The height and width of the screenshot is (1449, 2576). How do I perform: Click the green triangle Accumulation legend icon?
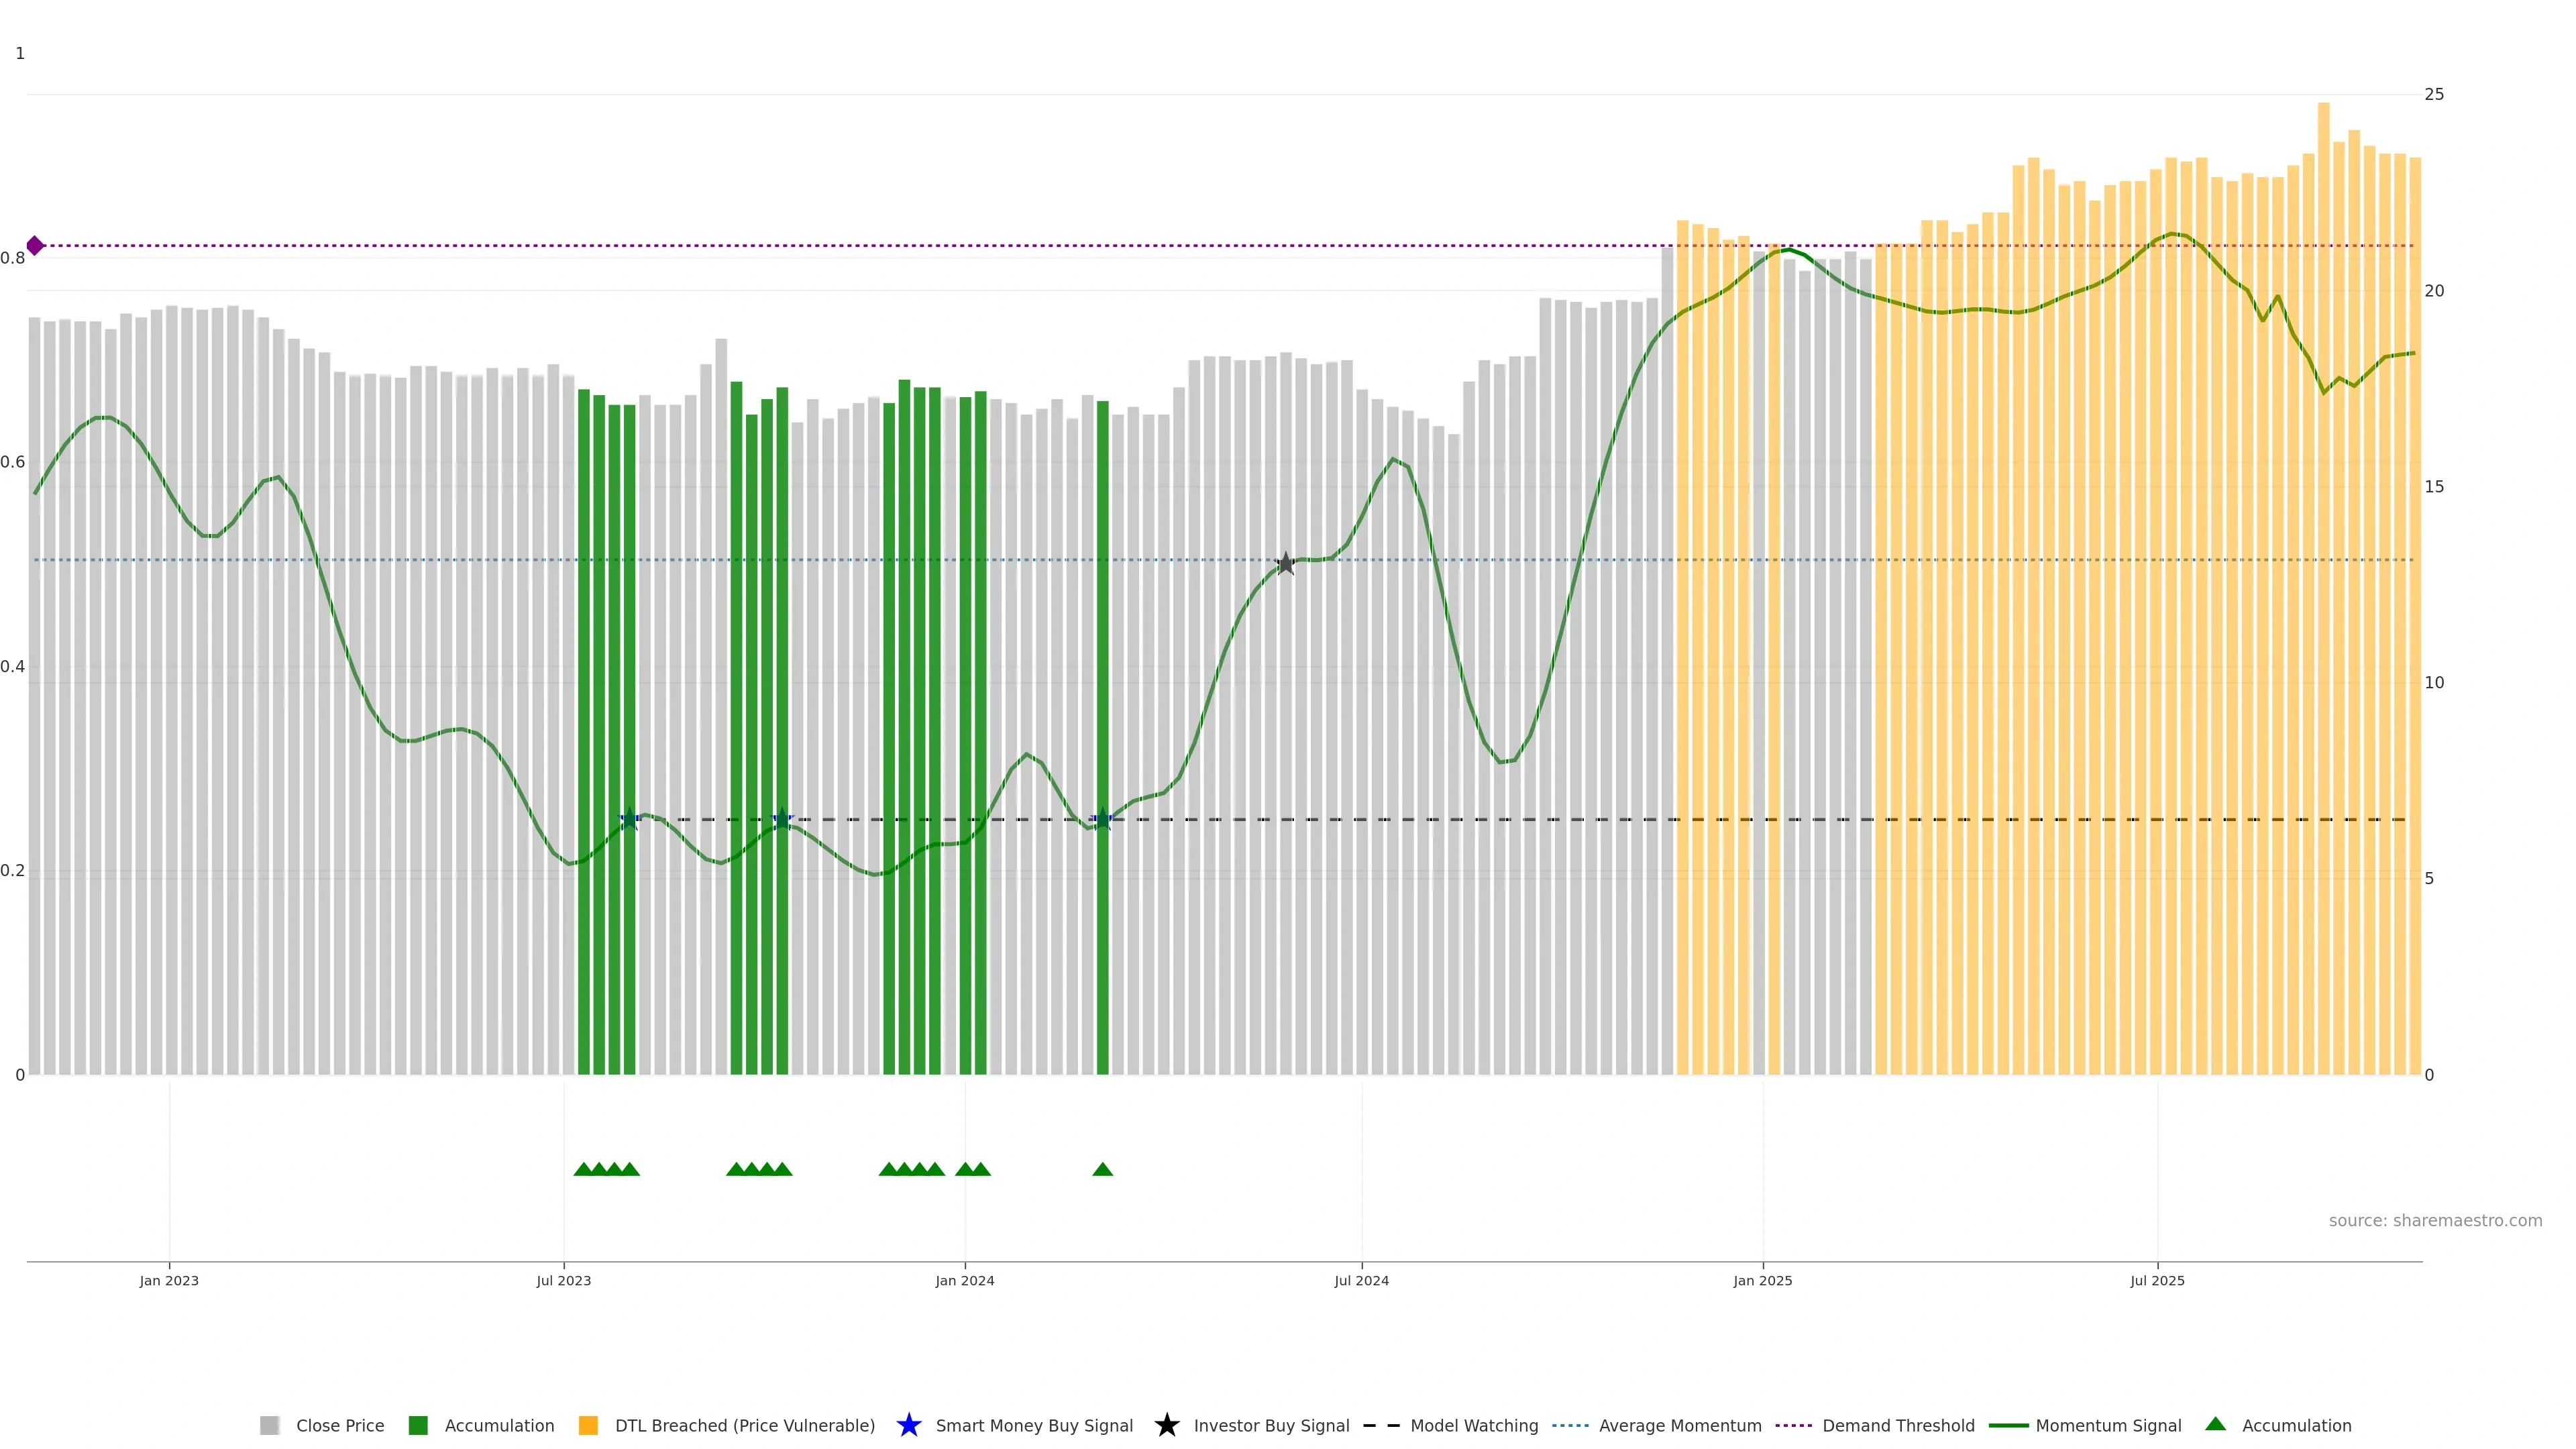pyautogui.click(x=2215, y=1424)
